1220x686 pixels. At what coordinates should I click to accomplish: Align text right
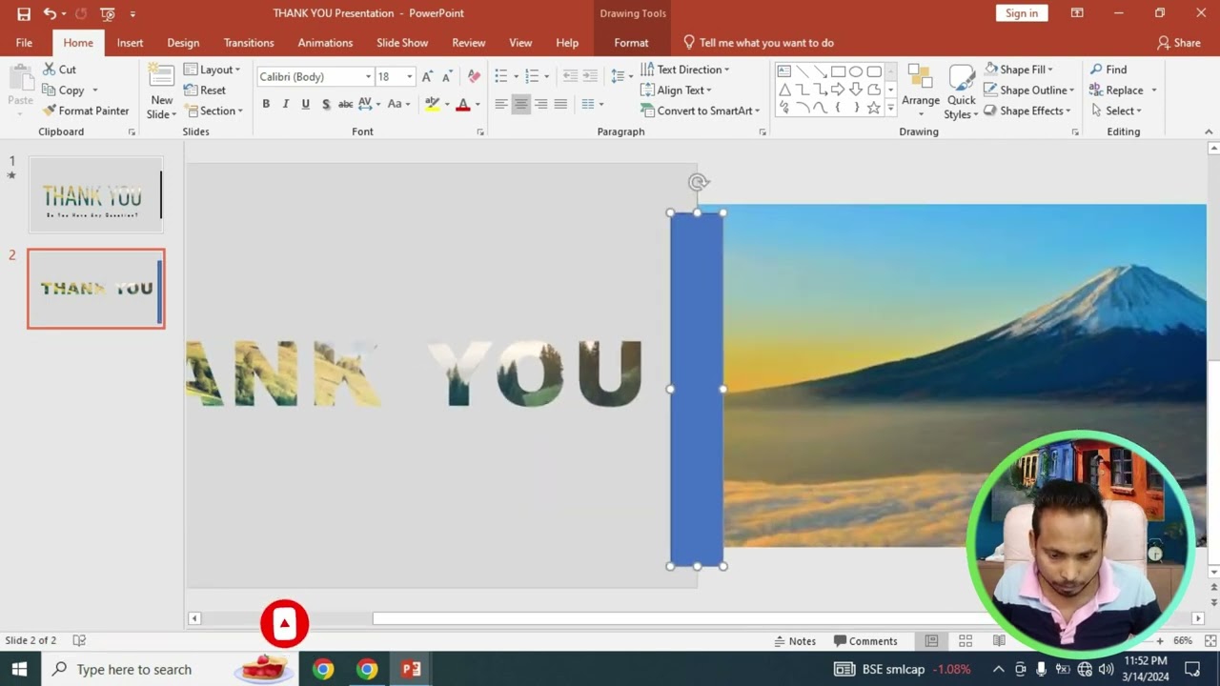tap(540, 104)
